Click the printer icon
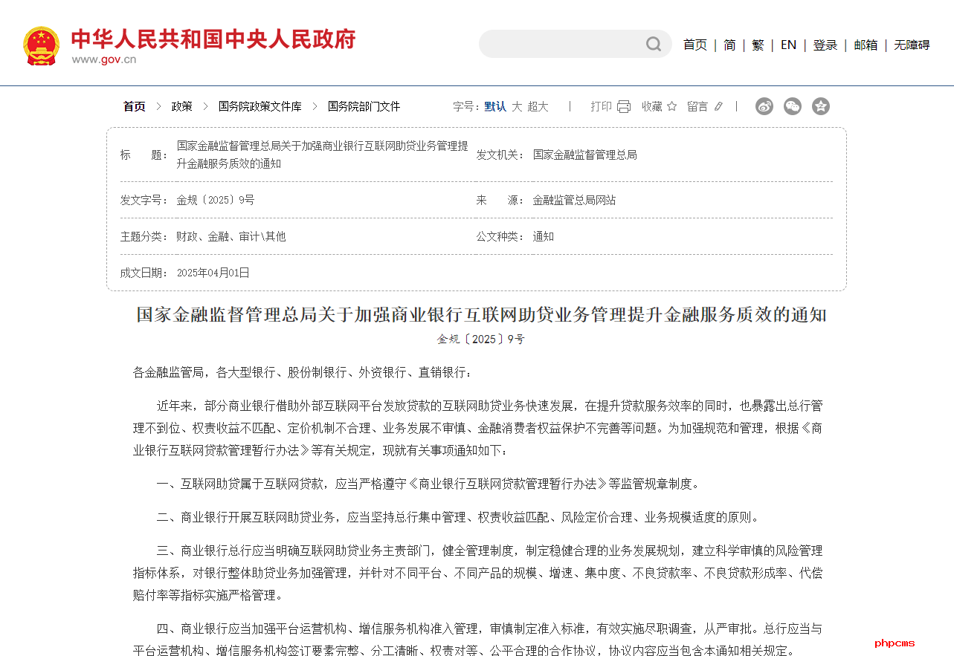 coord(624,106)
